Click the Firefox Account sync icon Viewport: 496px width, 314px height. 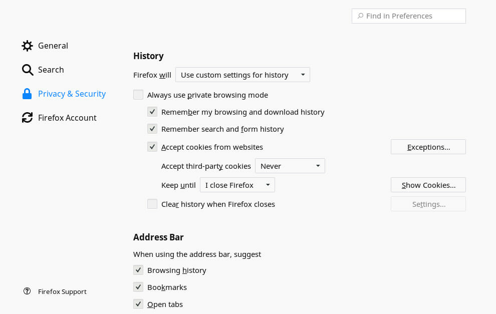[27, 118]
